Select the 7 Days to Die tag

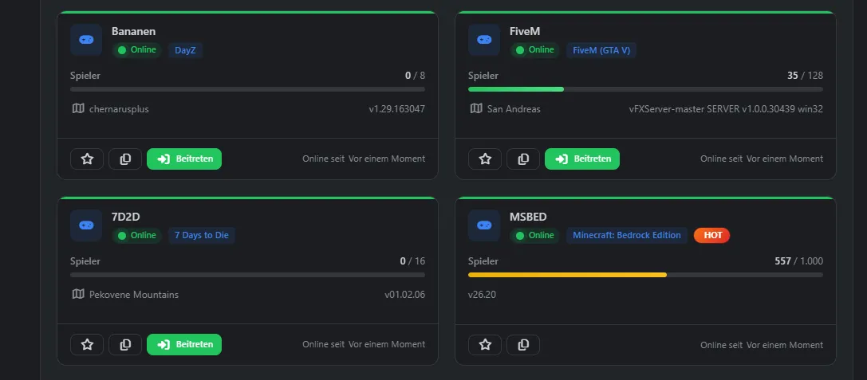click(x=202, y=236)
